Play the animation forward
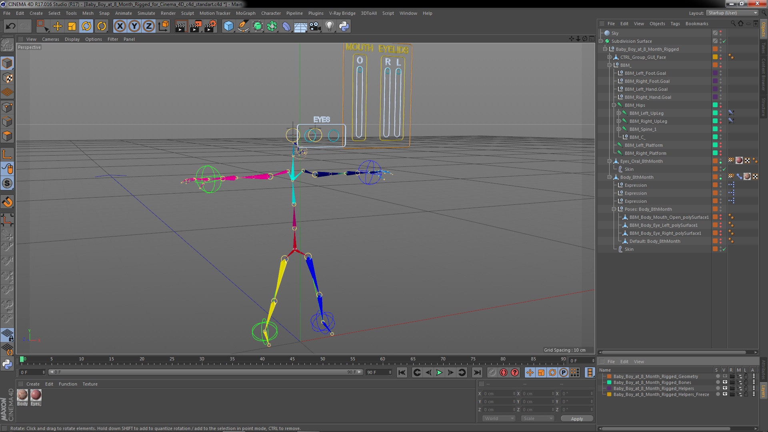The width and height of the screenshot is (768, 432). [x=439, y=372]
